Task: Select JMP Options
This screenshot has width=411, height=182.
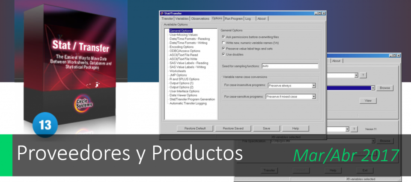Action: click(x=178, y=75)
